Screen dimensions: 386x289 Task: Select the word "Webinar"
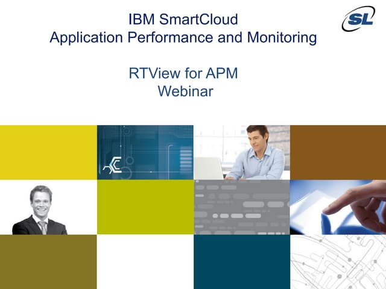coord(185,92)
